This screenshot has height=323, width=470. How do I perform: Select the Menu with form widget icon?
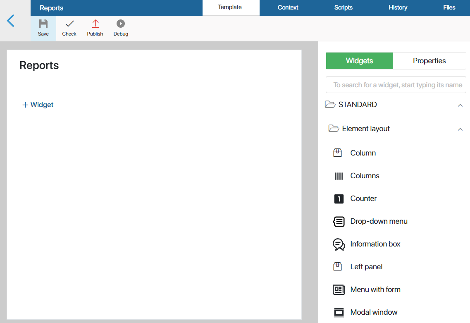339,290
